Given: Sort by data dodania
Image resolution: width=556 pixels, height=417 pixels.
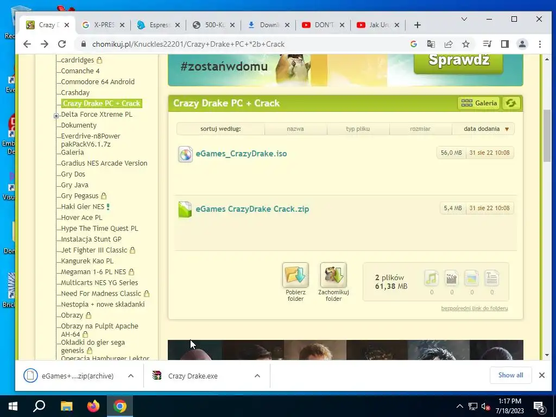Looking at the screenshot, I should pos(483,129).
